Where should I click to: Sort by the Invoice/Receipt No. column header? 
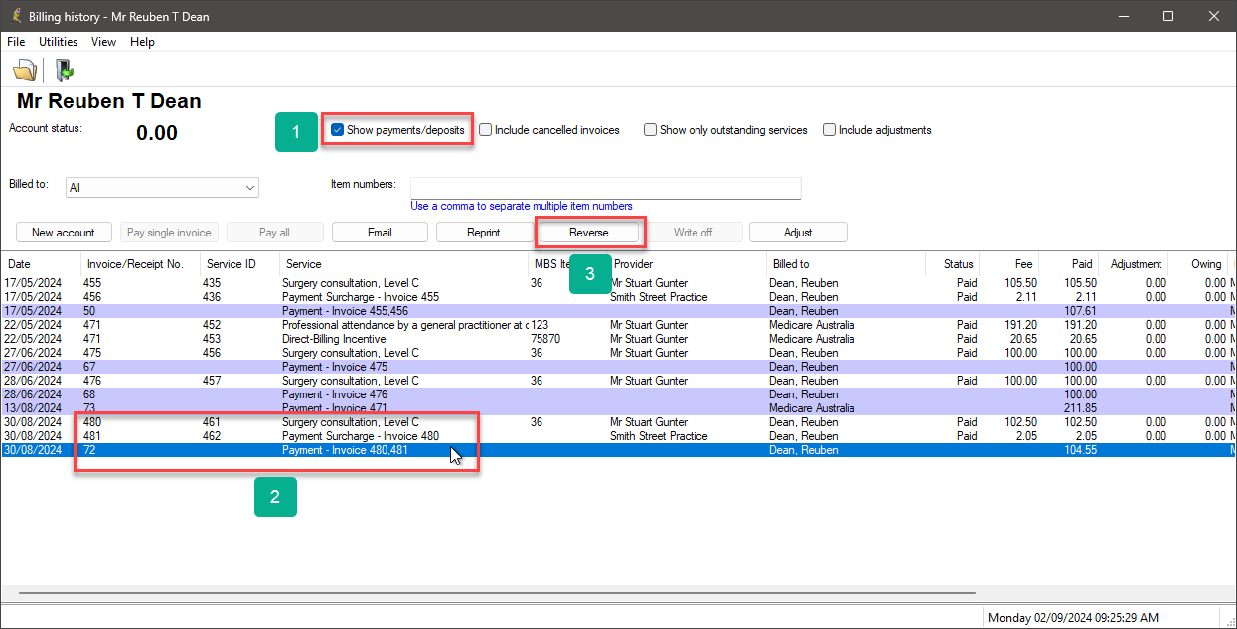(x=135, y=264)
